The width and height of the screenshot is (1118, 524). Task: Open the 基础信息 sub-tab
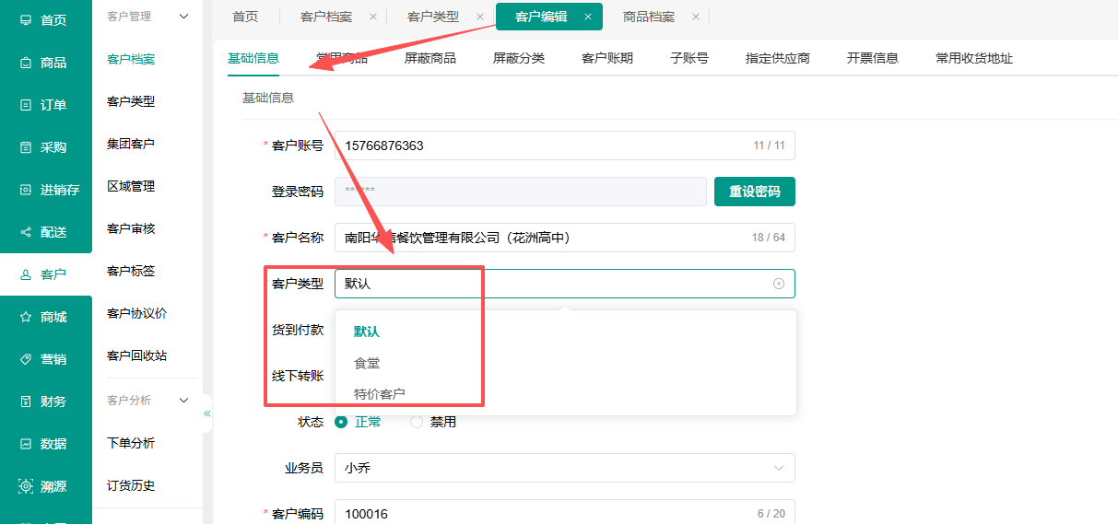[x=253, y=58]
